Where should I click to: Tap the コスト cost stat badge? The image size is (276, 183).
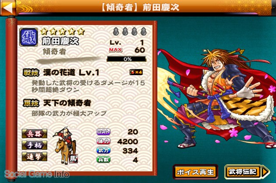pyautogui.click(x=103, y=132)
